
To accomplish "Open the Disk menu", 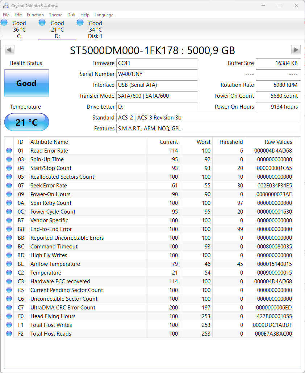I will 71,15.
